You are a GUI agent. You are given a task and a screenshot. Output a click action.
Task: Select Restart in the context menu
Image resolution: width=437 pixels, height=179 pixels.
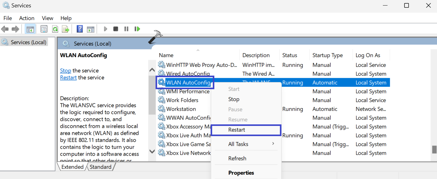[237, 130]
